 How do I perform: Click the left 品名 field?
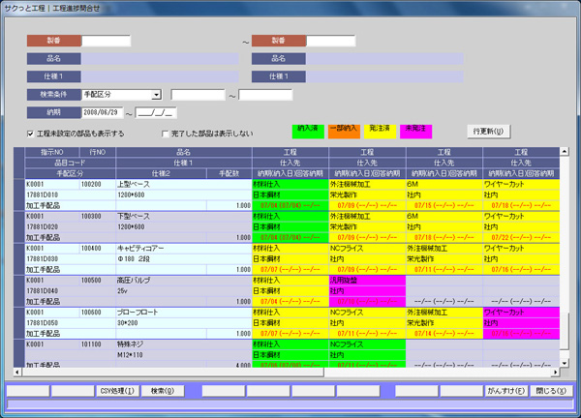[160, 58]
